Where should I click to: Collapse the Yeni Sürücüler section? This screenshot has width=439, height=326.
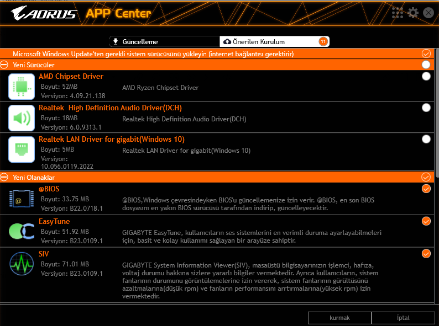pyautogui.click(x=4, y=65)
